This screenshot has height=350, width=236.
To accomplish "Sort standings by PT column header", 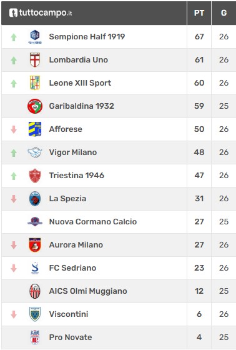I will [199, 13].
